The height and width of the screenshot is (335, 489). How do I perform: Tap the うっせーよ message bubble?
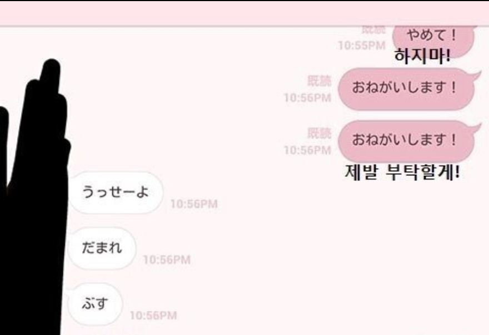[116, 193]
